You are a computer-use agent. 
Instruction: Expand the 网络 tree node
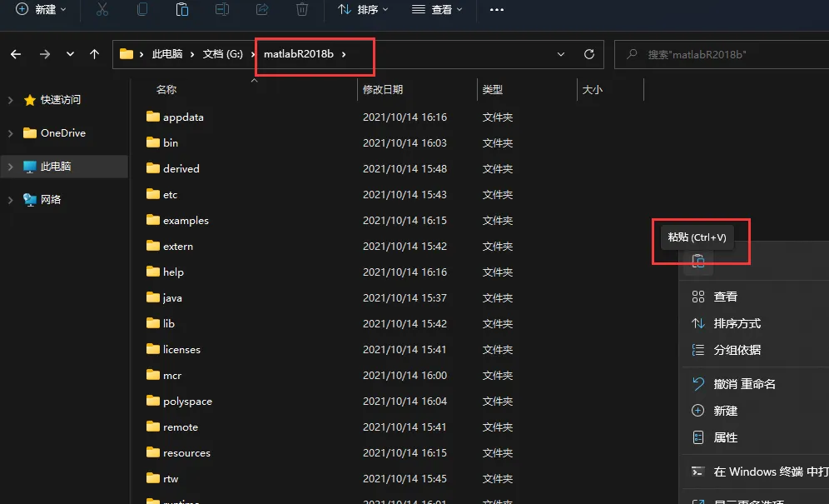click(10, 200)
